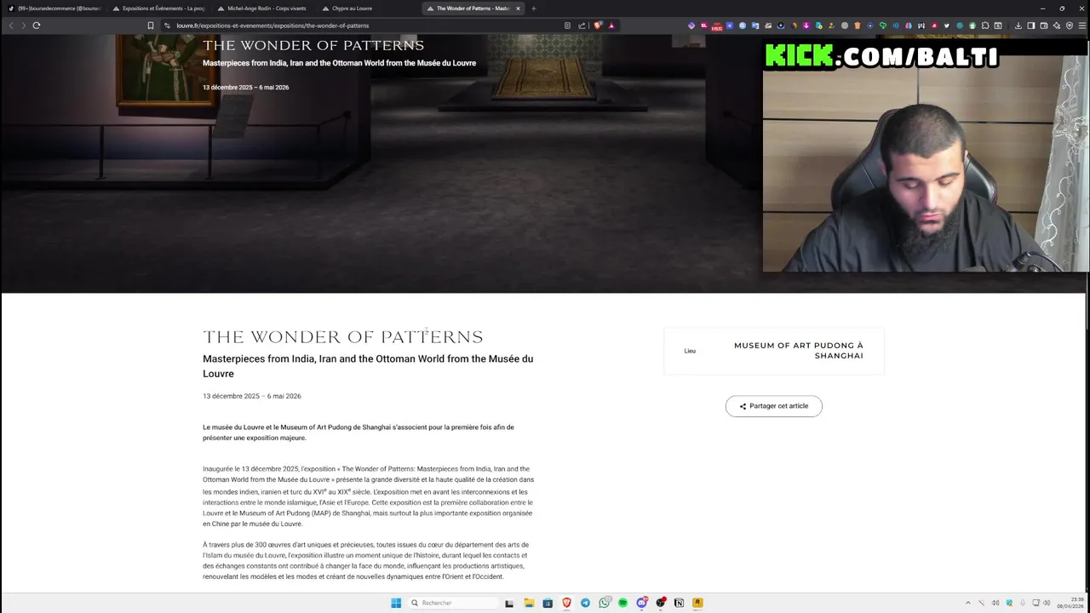Open Telegram from the taskbar
1090x613 pixels.
585,603
